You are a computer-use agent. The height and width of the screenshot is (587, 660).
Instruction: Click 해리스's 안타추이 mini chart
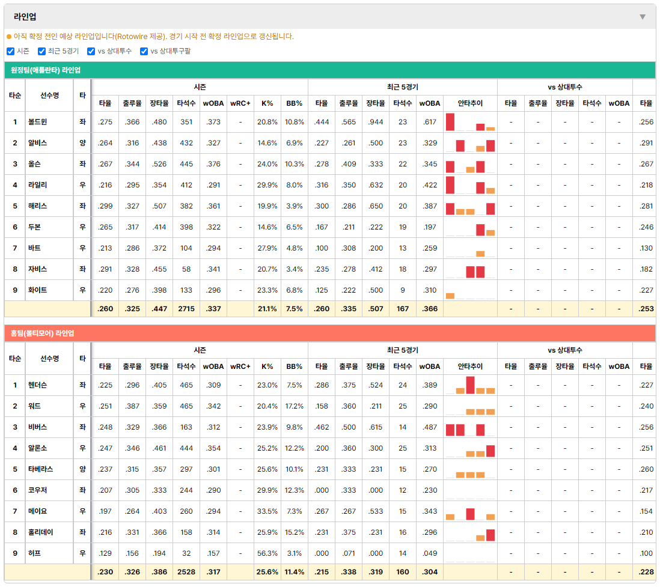pos(470,206)
